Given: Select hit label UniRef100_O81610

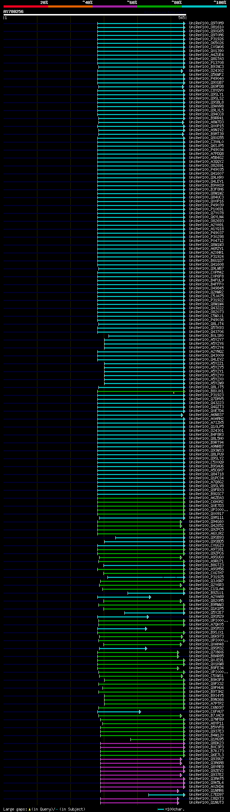Looking at the screenshot, I should tap(206, 27).
